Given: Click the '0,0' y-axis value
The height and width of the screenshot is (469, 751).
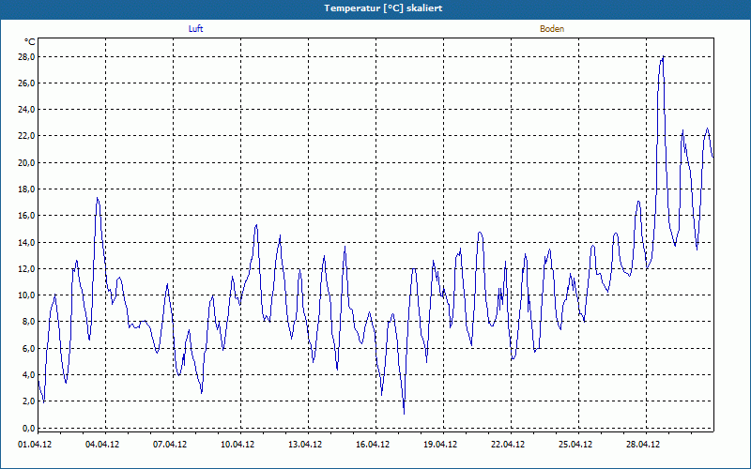Looking at the screenshot, I should pyautogui.click(x=28, y=428).
